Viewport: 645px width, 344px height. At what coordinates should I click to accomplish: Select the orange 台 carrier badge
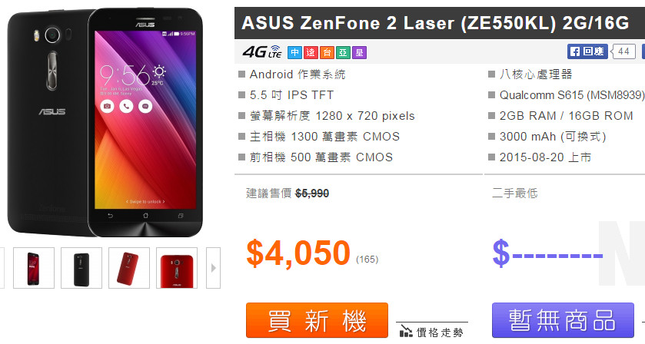[327, 53]
